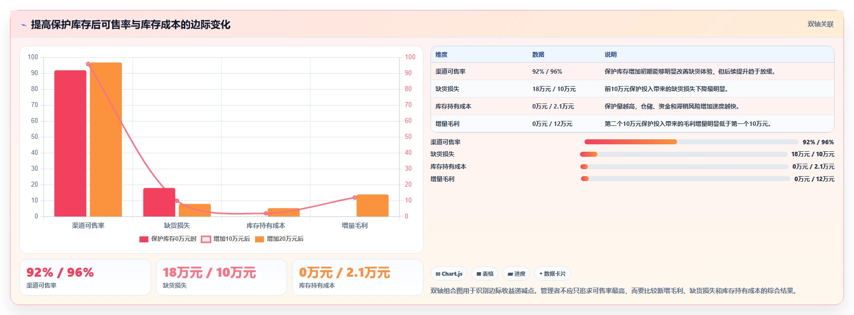Click the 维度 table column header
This screenshot has height=315, width=854.
point(441,55)
